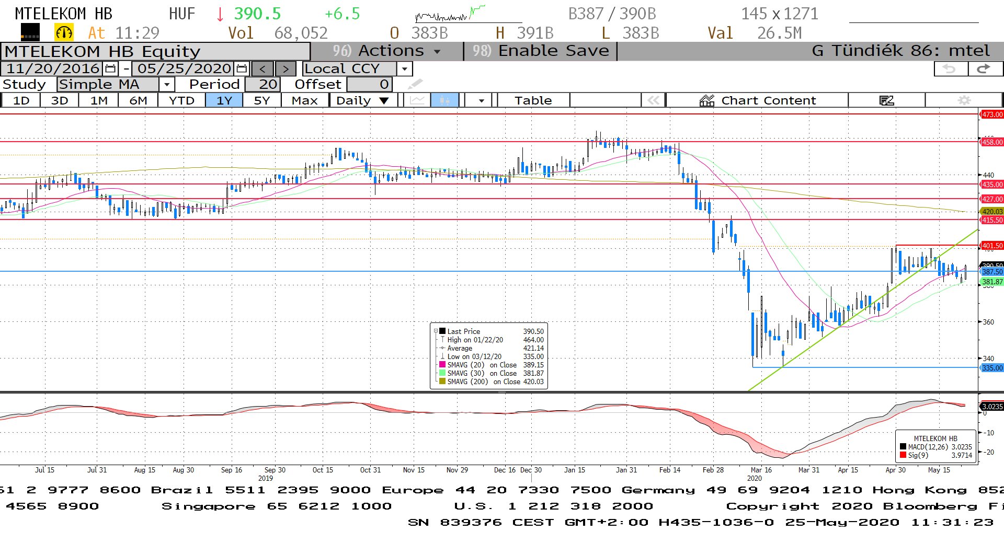Open the Chart Content panel
Viewport: 1004px width, 543px height.
(757, 100)
